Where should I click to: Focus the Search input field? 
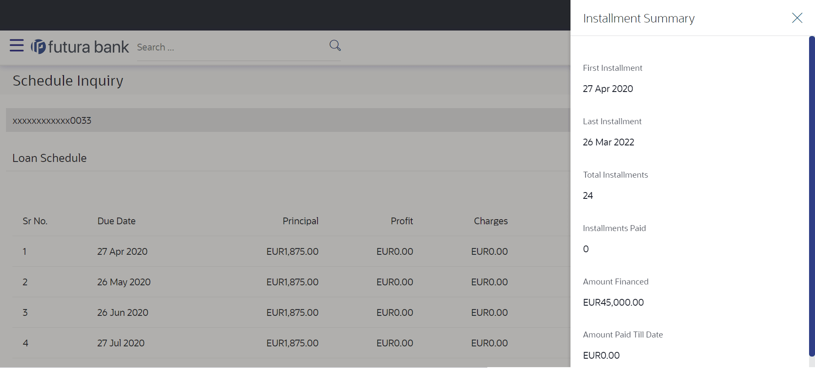click(231, 47)
